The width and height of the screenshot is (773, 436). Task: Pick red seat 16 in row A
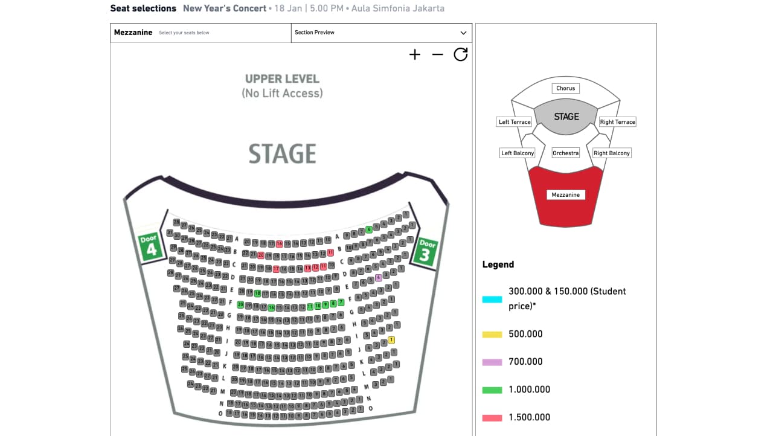click(279, 244)
